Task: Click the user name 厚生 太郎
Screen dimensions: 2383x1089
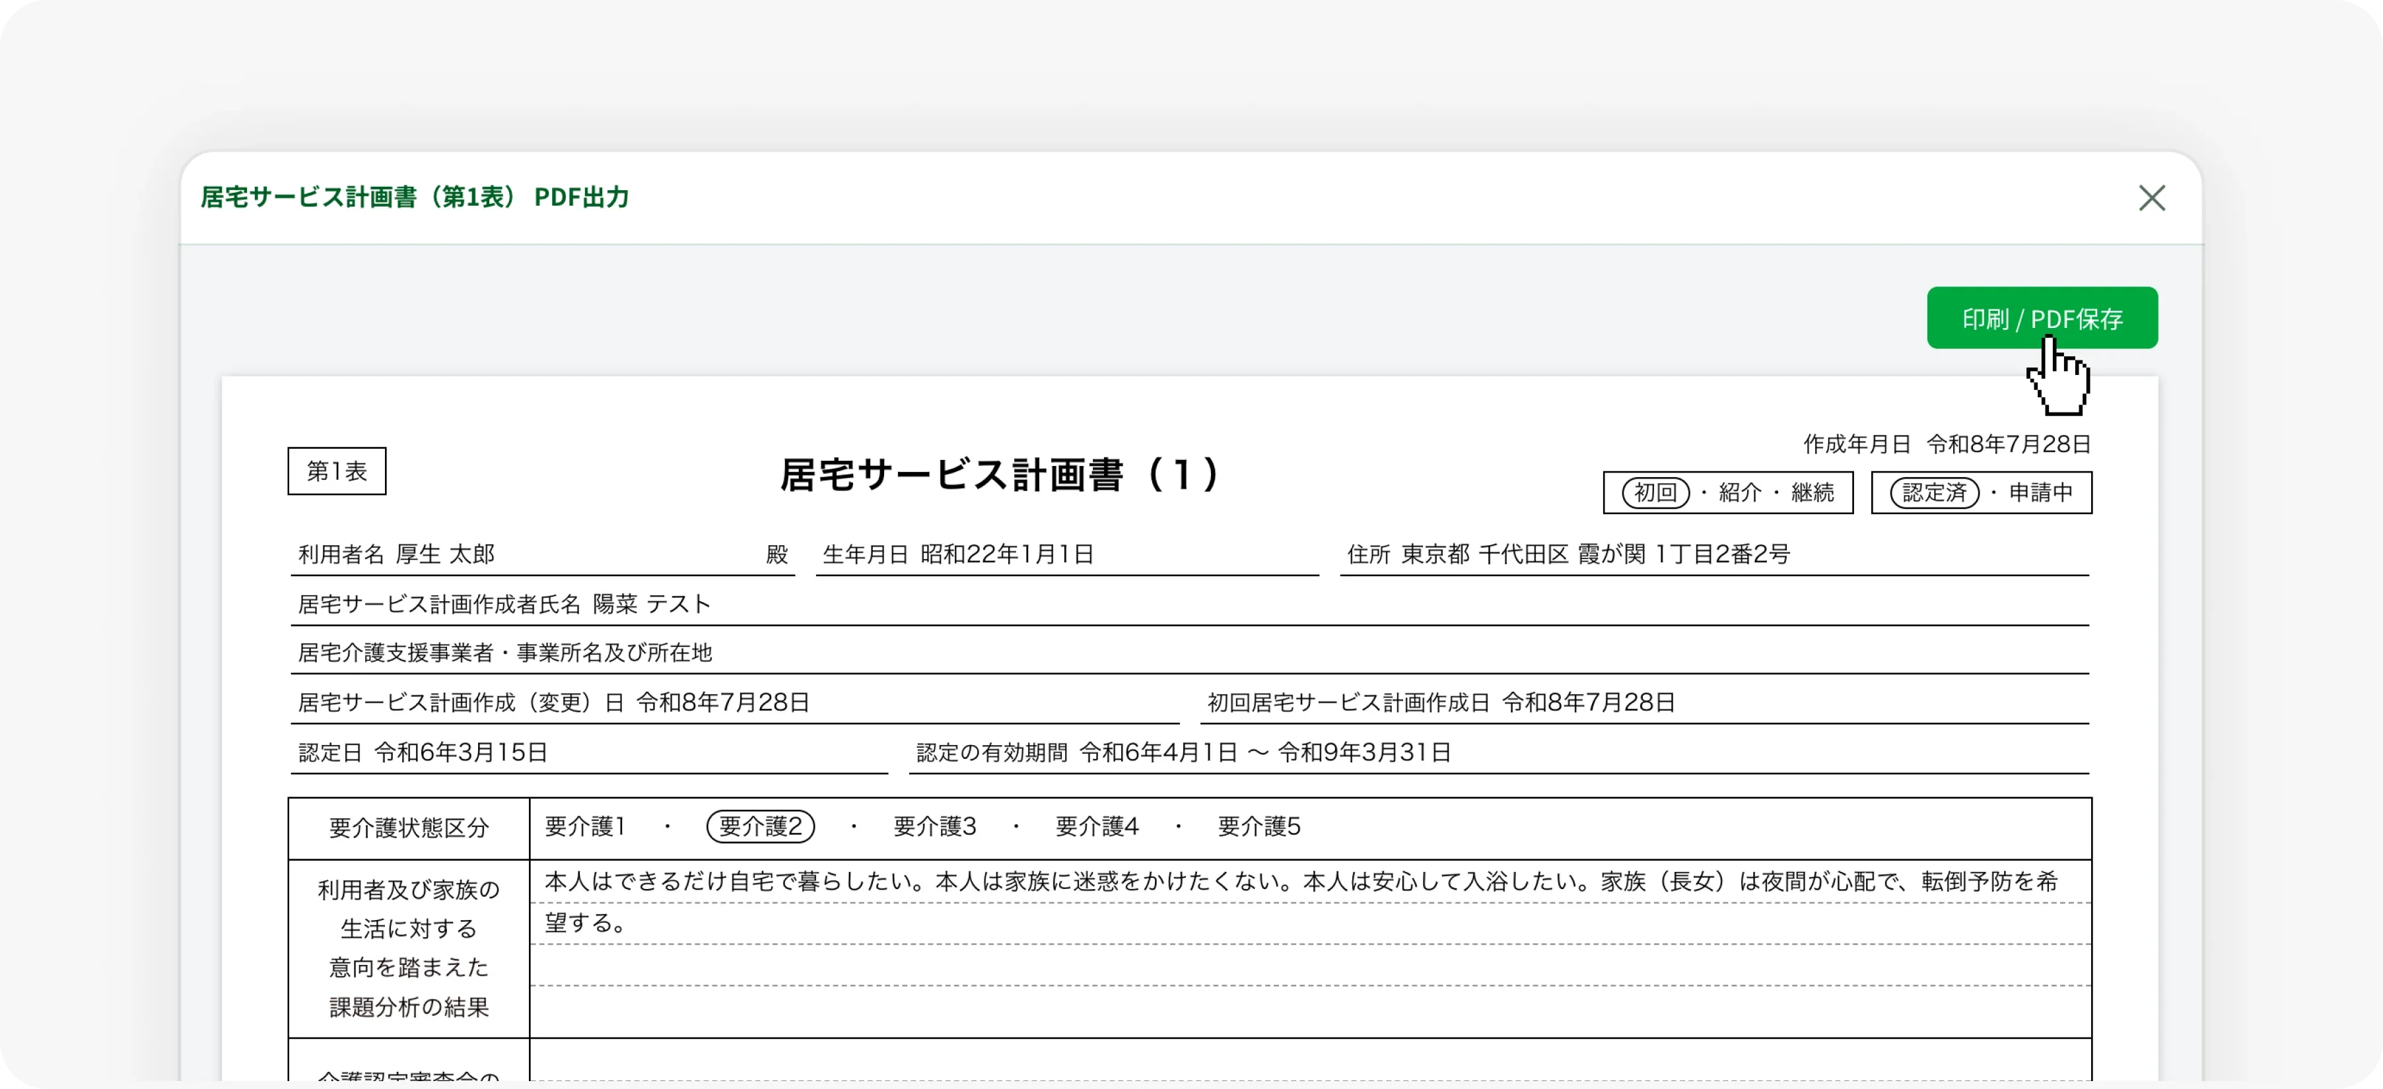Action: 445,554
